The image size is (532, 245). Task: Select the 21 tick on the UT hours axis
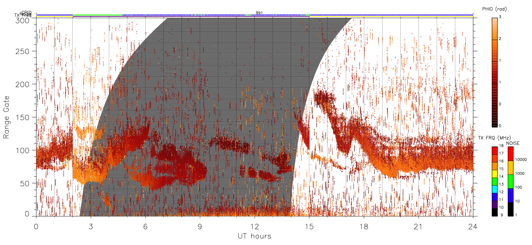418,226
